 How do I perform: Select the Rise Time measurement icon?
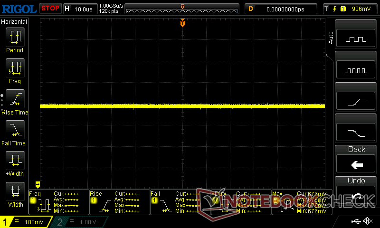tap(15, 99)
